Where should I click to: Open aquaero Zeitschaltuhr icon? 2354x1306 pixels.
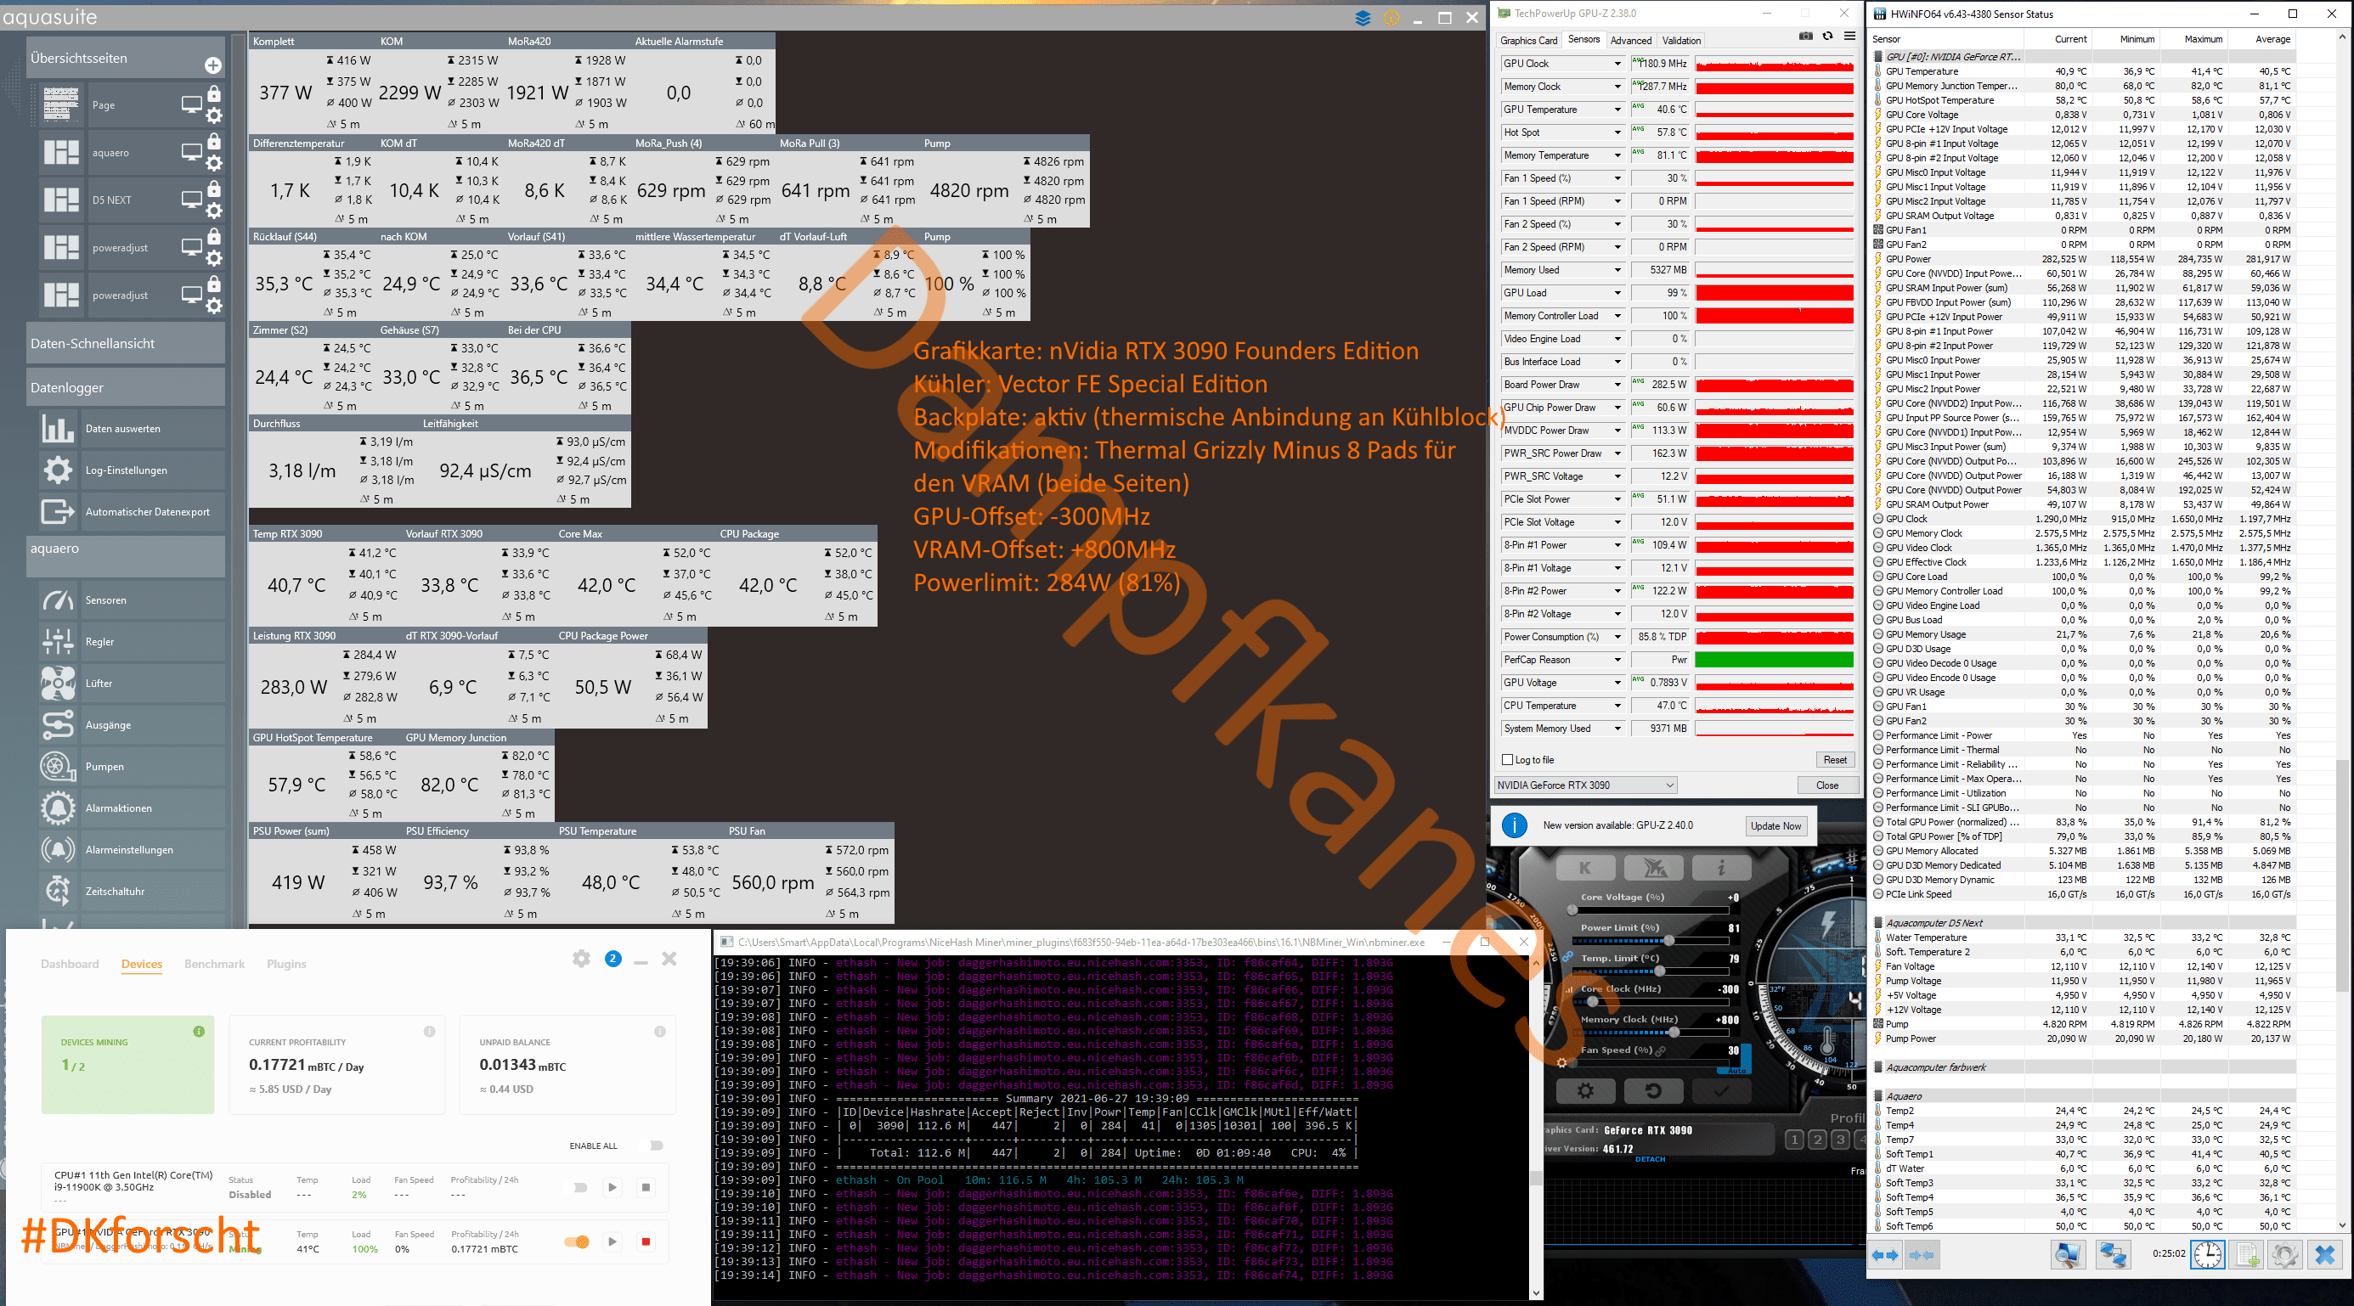58,891
